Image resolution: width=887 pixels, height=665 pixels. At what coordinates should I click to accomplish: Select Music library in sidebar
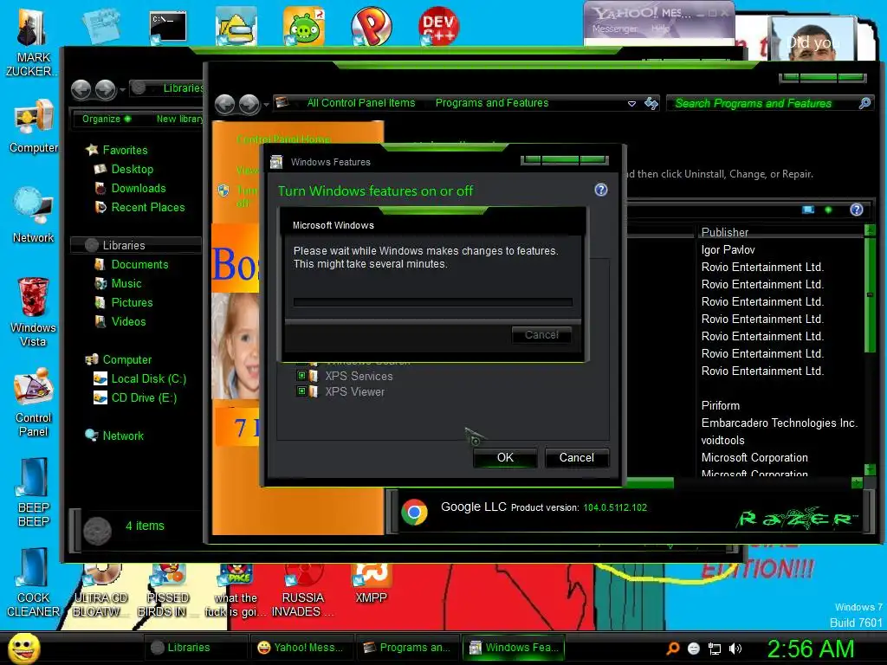126,283
